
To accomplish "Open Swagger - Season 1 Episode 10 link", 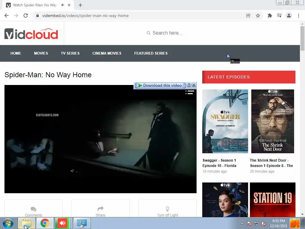I will pos(220,163).
